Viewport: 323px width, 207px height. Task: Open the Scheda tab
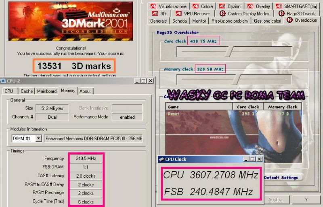tap(180, 21)
